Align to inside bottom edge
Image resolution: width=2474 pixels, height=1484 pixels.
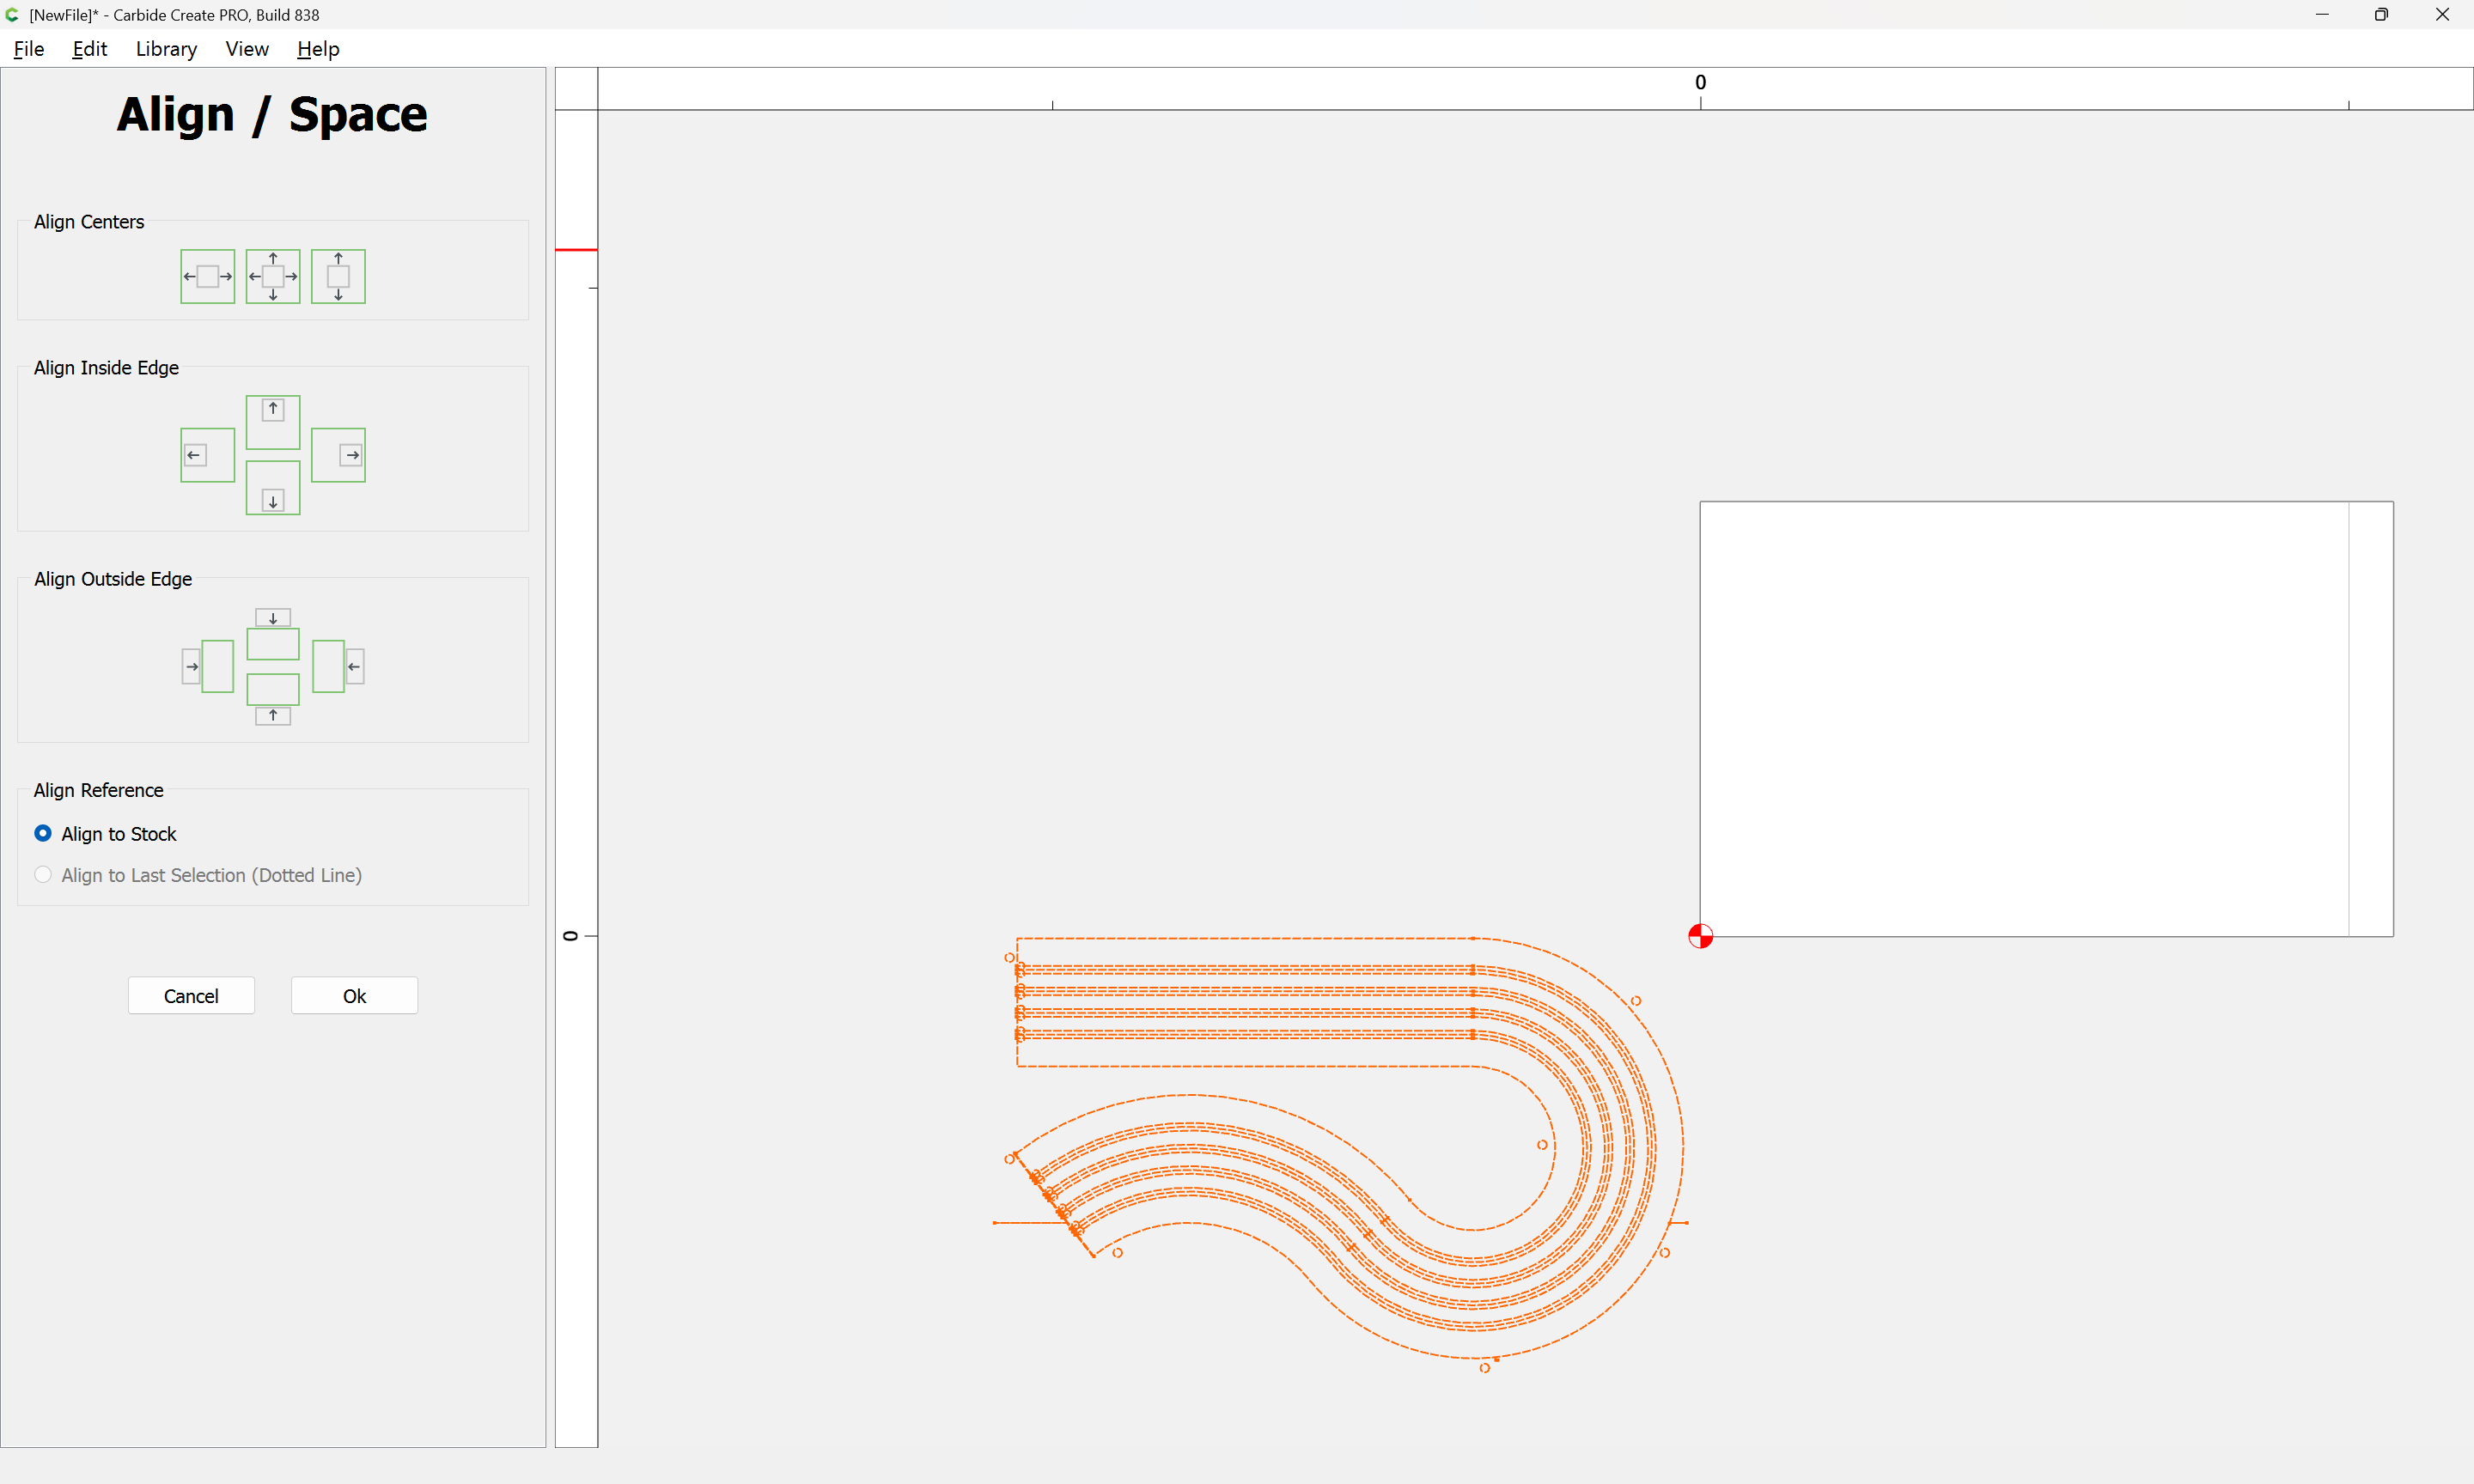coord(273,488)
